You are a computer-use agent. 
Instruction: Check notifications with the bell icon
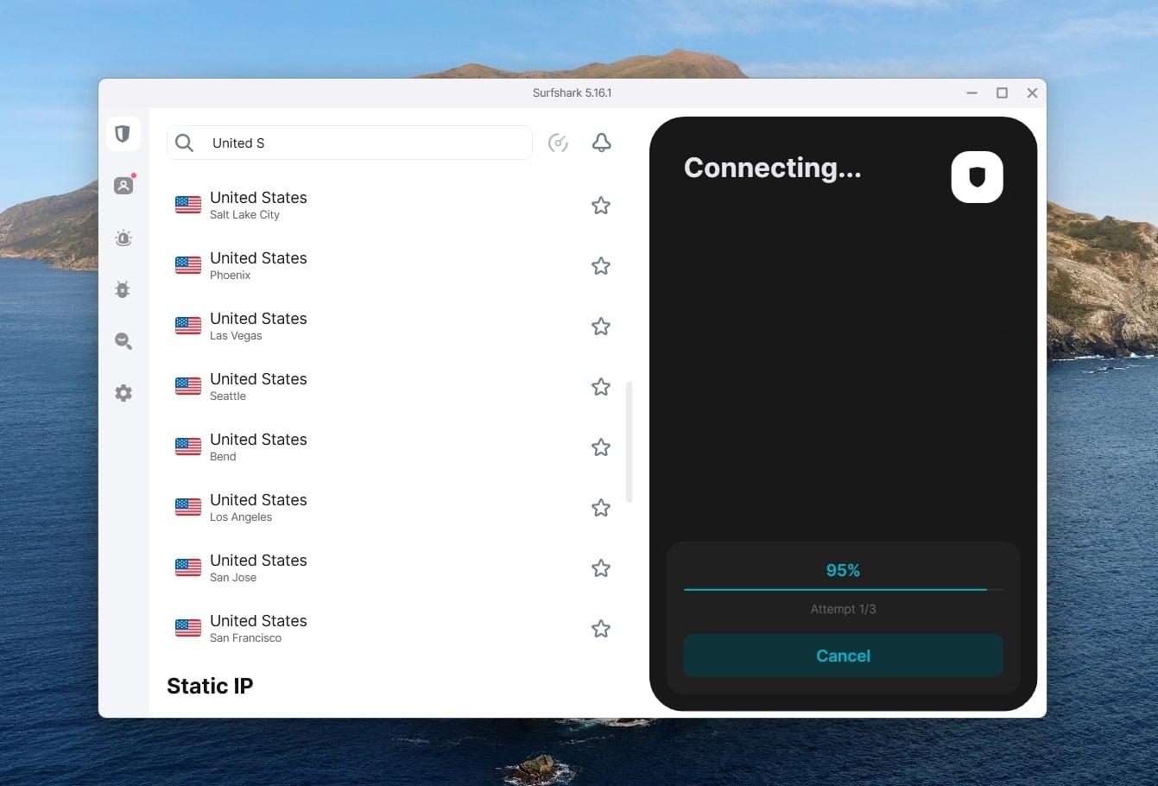coord(601,142)
